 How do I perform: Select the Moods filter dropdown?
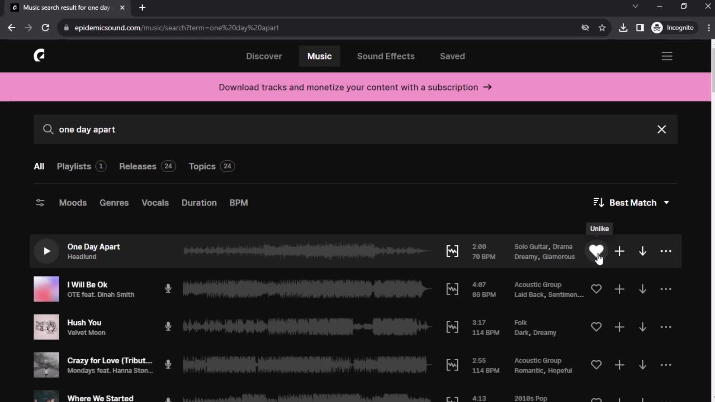(x=73, y=203)
